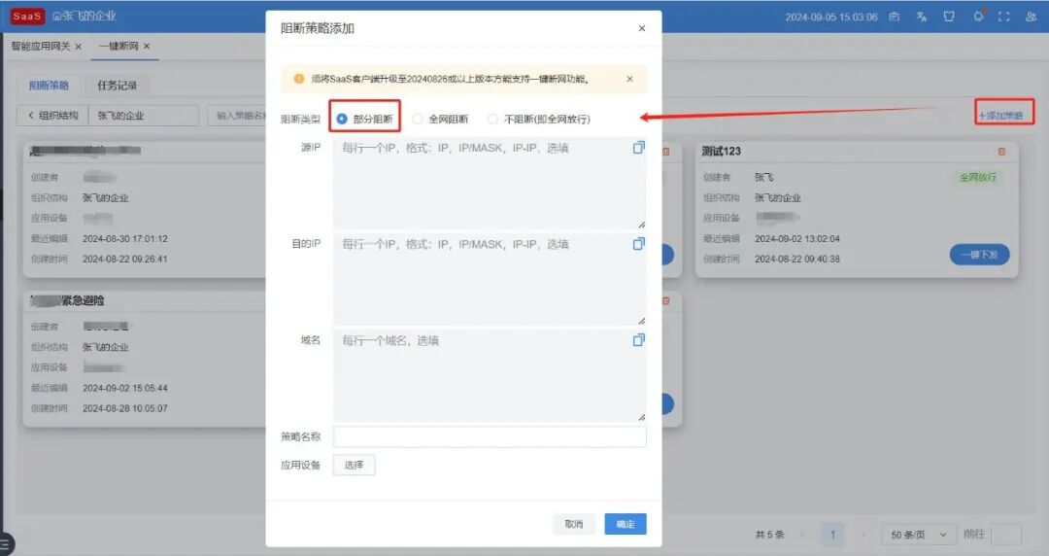Click the 共 5 条 total count text

coord(769,535)
